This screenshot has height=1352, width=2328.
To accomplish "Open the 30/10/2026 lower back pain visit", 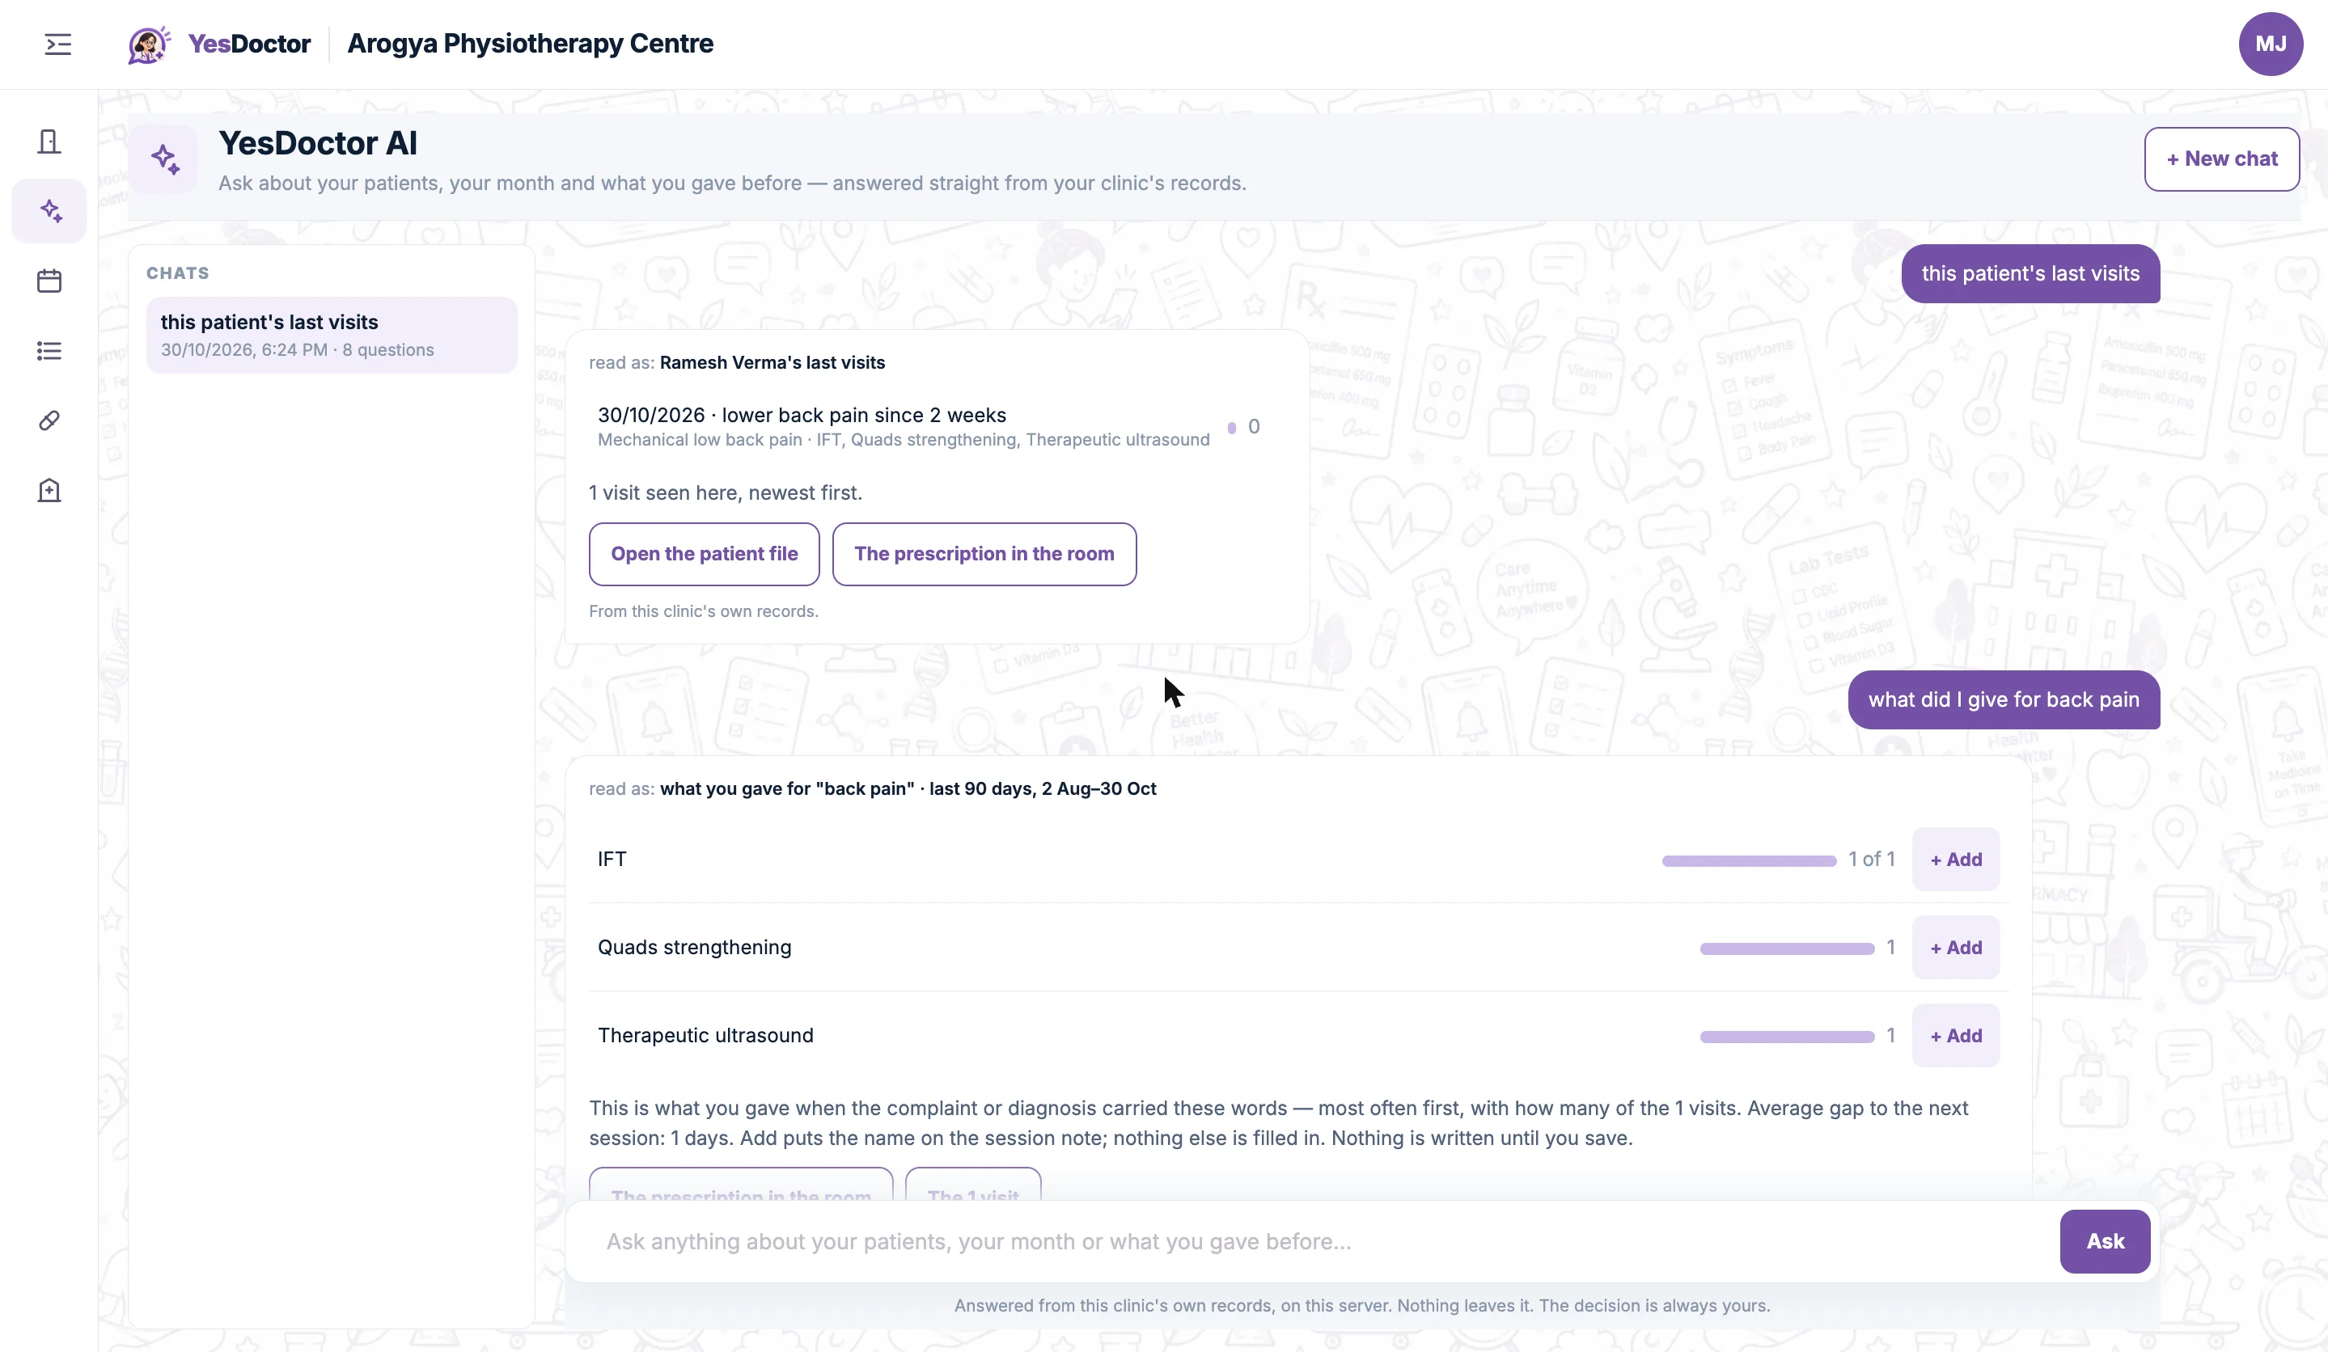I will [x=935, y=427].
